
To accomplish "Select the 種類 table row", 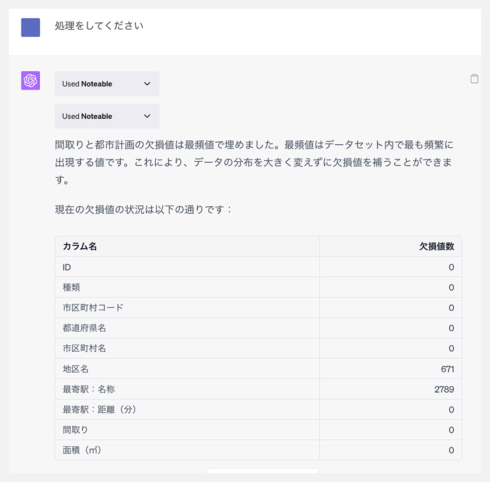I will [258, 287].
